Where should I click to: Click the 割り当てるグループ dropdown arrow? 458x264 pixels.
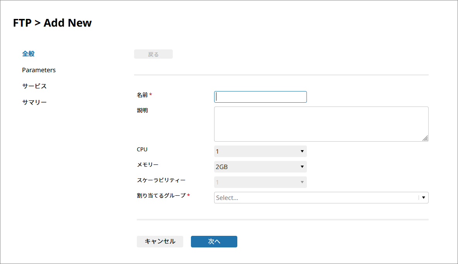424,198
